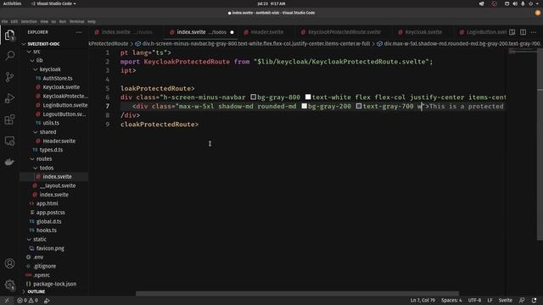543x305 pixels.
Task: Open package-lock.json file
Action: 54,284
